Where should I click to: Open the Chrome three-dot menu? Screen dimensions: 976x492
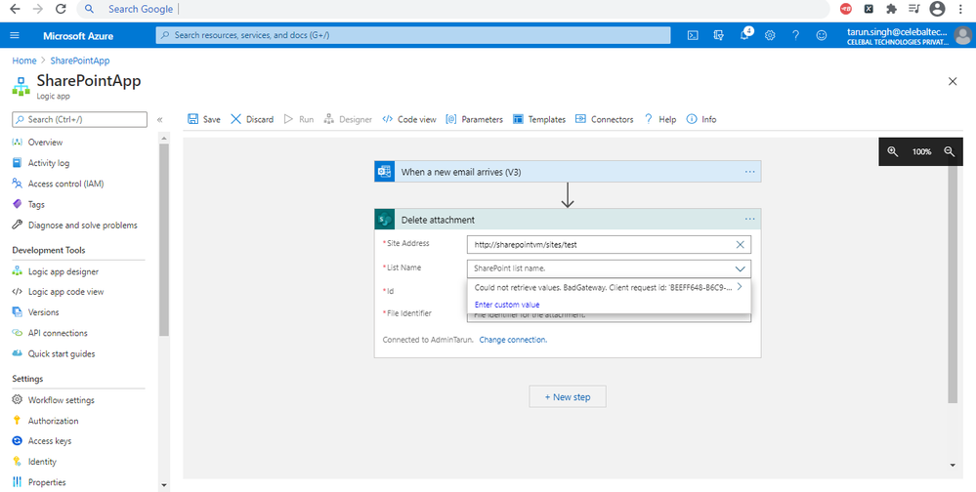962,9
